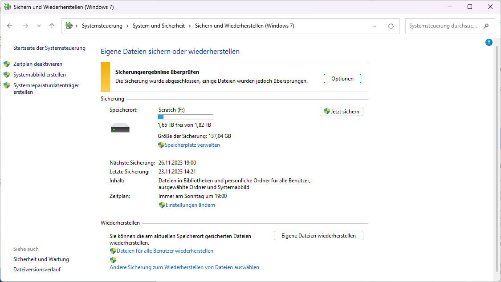Open Einstellungen ändern
This screenshot has height=282, width=501.
190,205
